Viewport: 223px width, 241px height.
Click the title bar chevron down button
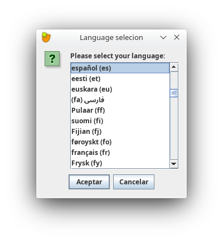coord(163,38)
